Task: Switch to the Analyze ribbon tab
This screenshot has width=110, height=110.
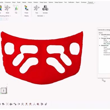Action: 30,2
